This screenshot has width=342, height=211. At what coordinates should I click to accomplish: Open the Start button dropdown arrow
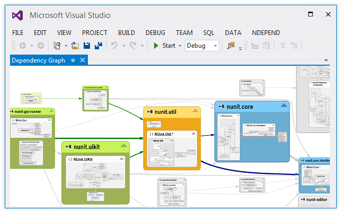click(x=180, y=46)
